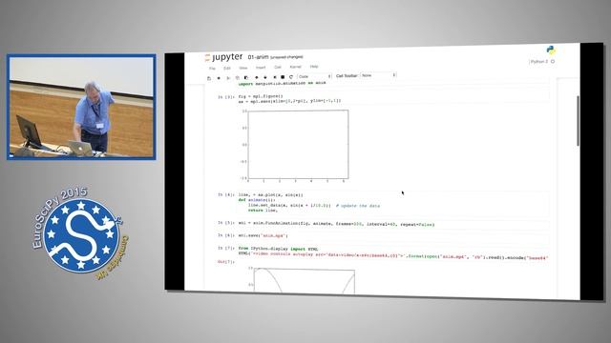Image resolution: width=611 pixels, height=343 pixels.
Task: Cut the selected cell with the scissors icon
Action: click(228, 78)
